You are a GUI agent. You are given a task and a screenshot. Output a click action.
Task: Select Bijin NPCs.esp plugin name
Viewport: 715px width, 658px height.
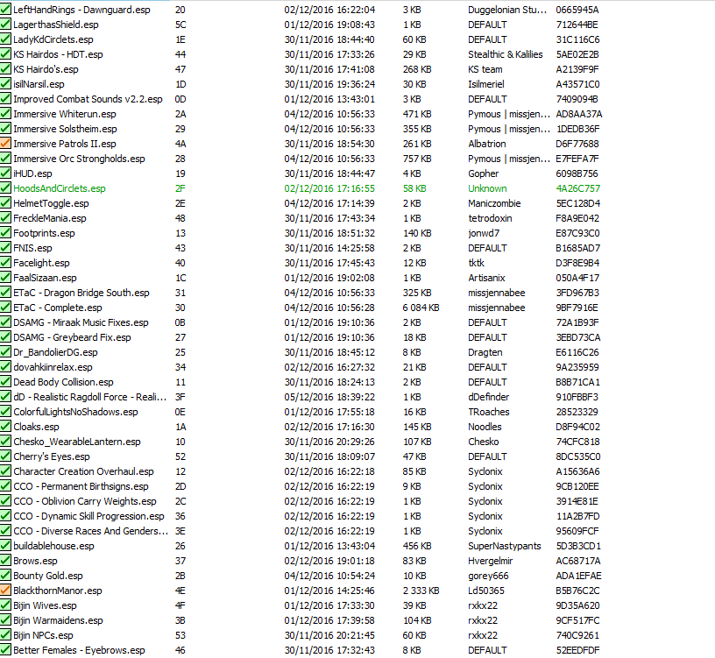tap(43, 635)
